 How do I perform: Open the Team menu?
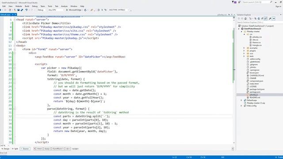tap(42, 6)
